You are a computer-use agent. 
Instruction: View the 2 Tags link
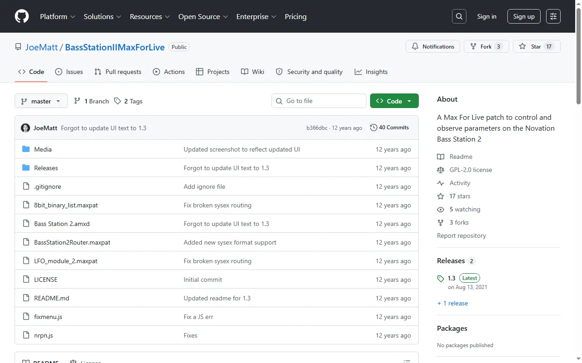click(128, 101)
